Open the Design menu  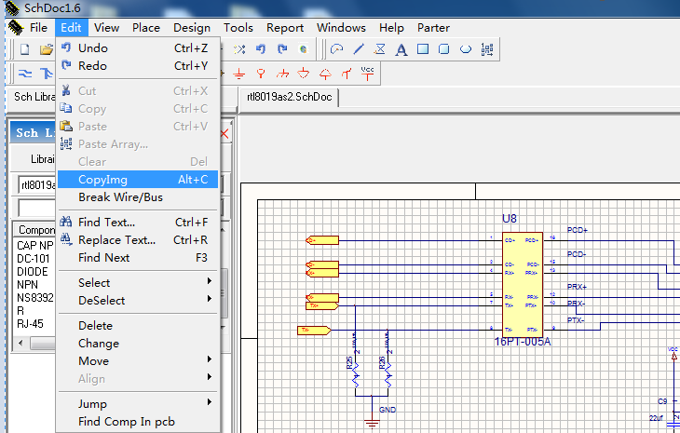click(191, 28)
